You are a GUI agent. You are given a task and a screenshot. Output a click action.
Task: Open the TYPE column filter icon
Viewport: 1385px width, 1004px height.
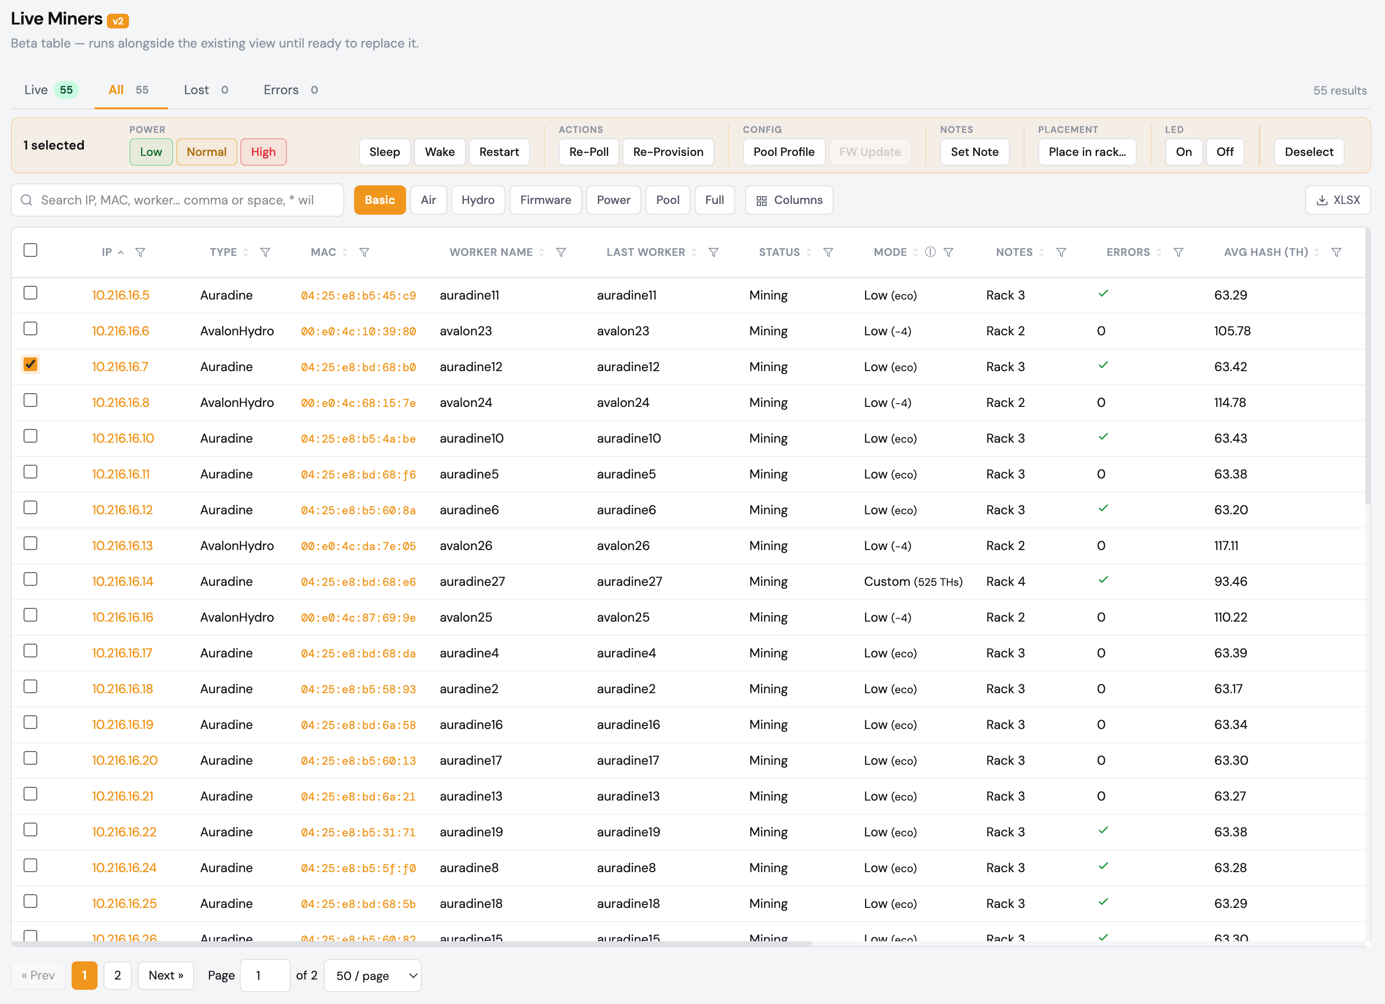[x=265, y=252]
